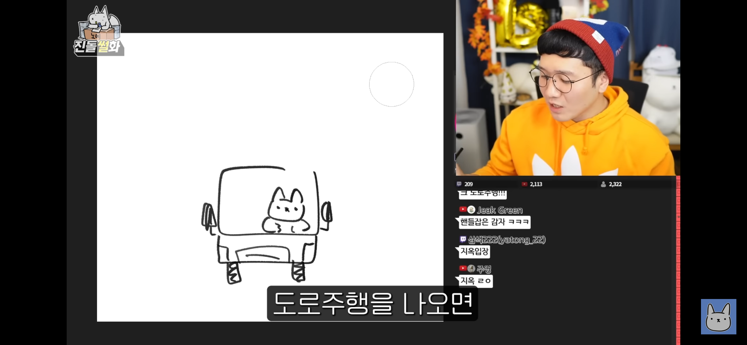
Task: Click the YouTube viewer count icon
Action: point(524,184)
